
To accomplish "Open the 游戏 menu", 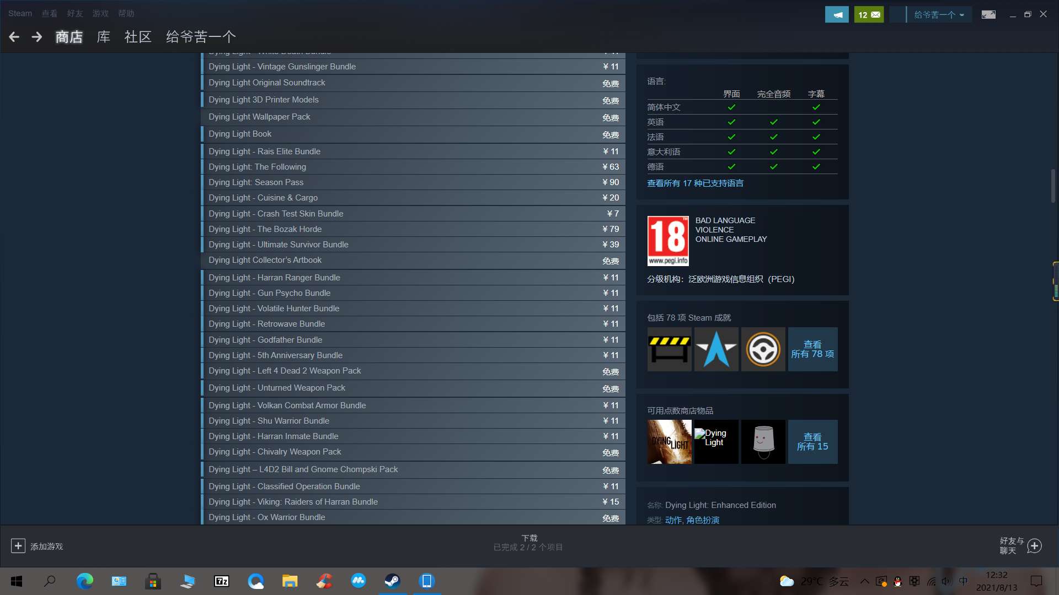I will pos(100,13).
